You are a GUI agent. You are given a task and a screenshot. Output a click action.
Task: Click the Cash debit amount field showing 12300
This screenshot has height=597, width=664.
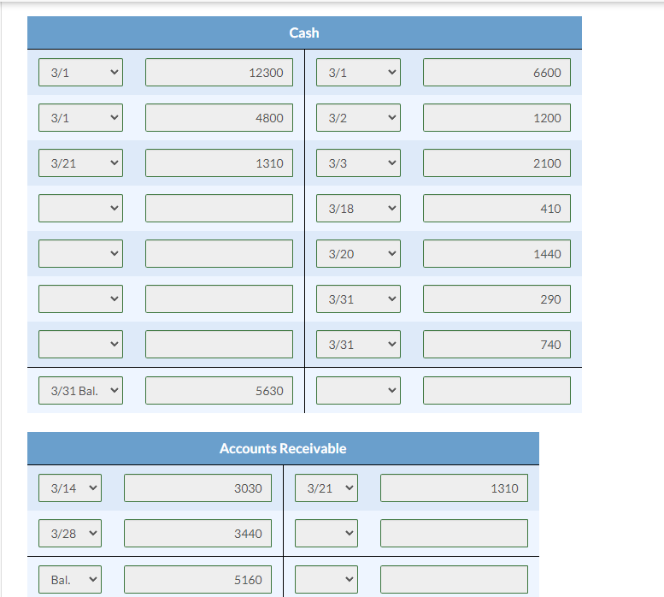tap(219, 73)
